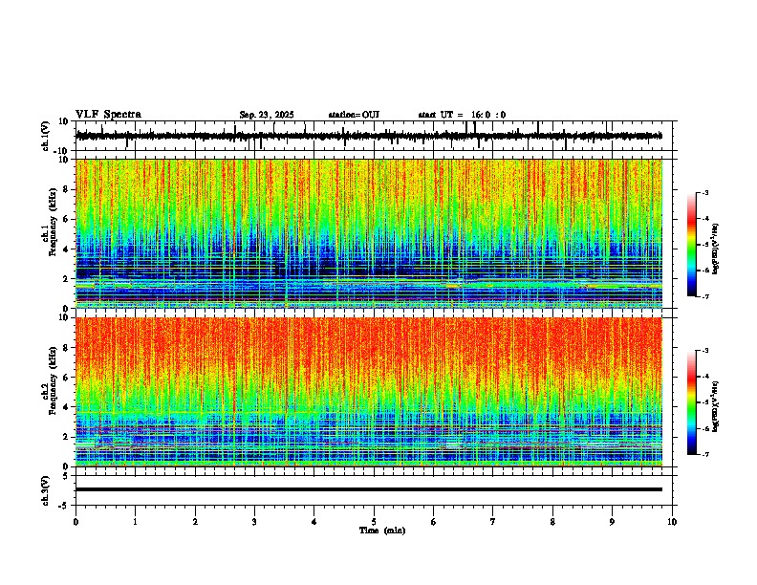
Task: Select the "start UT = 16: 0 : 0" text
Action: click(x=462, y=115)
